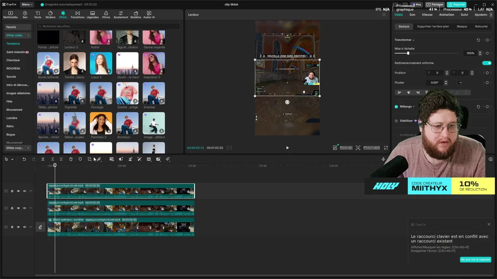Enable the Stabiliser checkbox
This screenshot has height=279, width=497.
pyautogui.click(x=396, y=121)
